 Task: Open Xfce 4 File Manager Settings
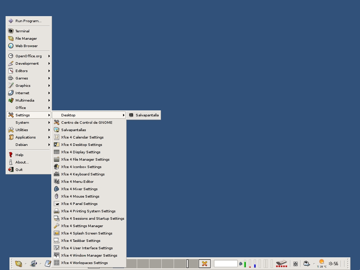tap(89, 159)
